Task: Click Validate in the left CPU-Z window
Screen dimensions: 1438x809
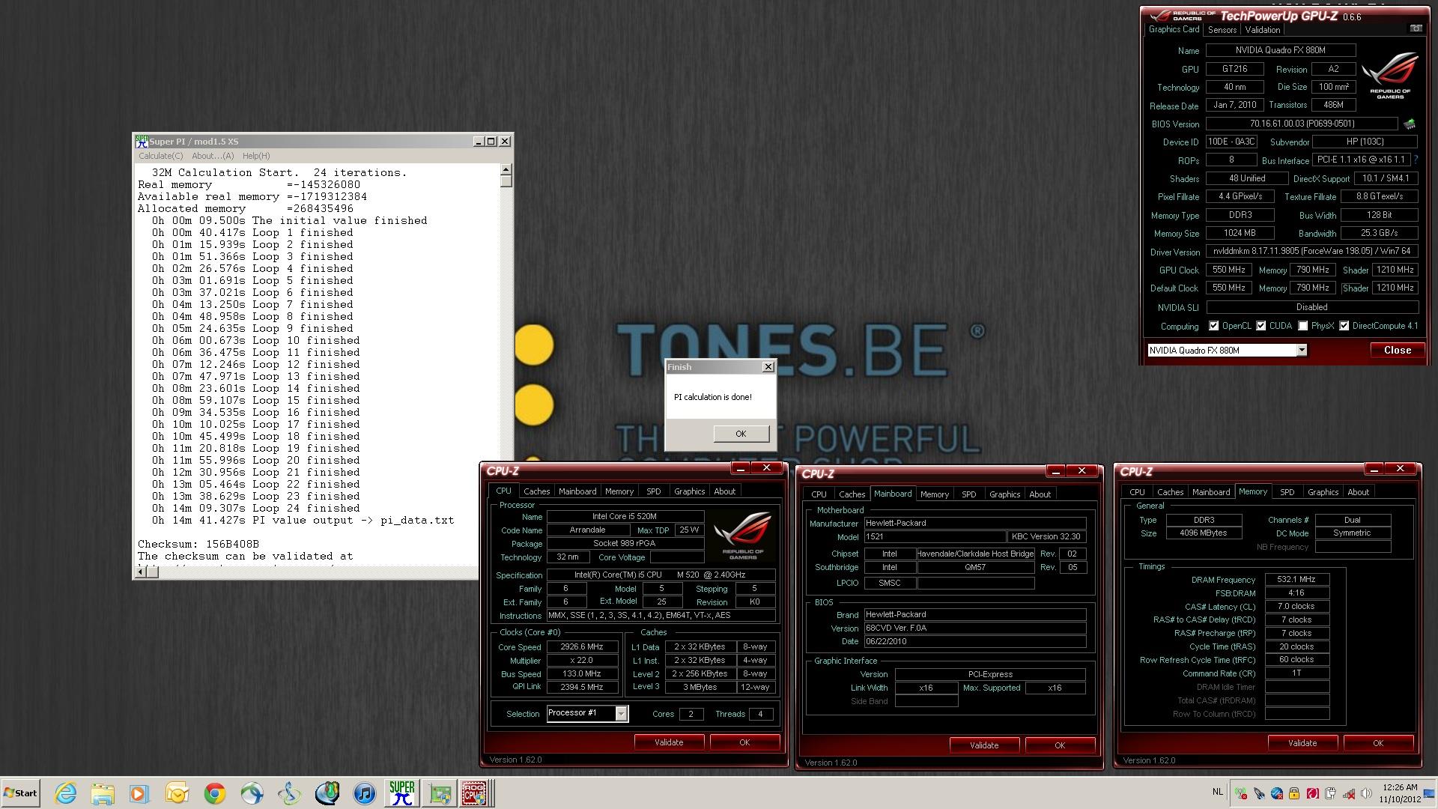Action: click(669, 742)
